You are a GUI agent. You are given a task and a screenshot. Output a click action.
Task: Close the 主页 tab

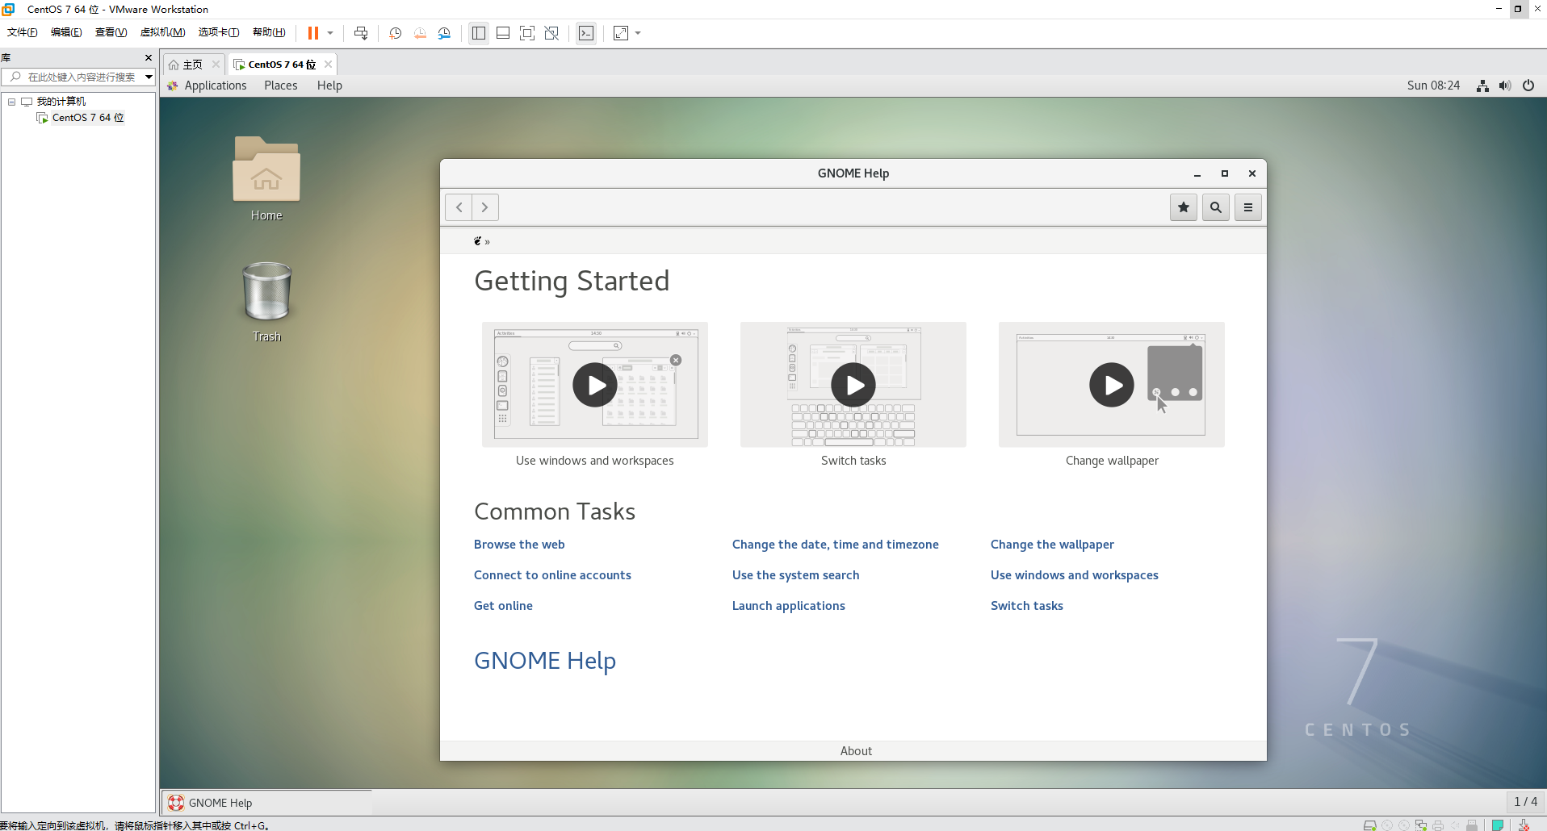[216, 65]
